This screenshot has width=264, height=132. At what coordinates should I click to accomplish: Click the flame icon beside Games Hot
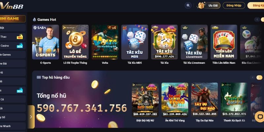34,19
